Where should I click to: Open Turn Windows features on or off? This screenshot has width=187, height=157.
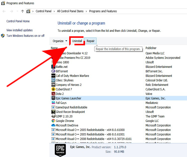click(x=25, y=36)
